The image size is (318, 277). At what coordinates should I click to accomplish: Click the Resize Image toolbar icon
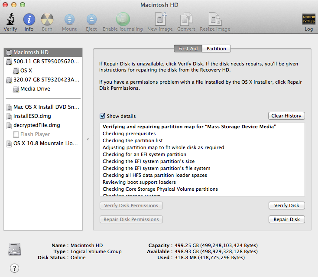215,19
